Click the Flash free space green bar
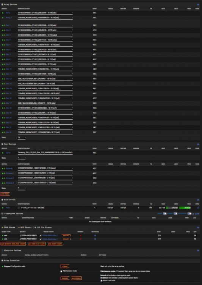The height and width of the screenshot is (285, 202). click(x=185, y=208)
